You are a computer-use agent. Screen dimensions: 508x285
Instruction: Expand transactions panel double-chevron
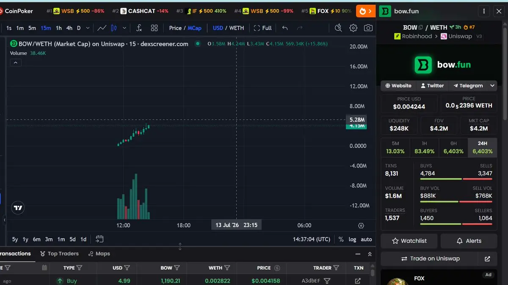click(x=370, y=254)
